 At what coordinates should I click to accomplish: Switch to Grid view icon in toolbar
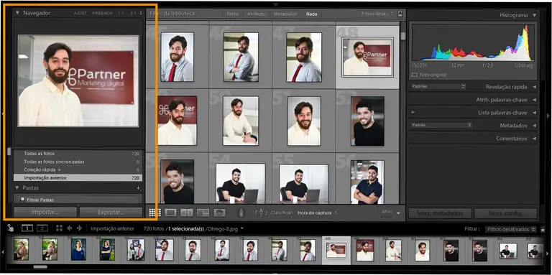155,213
